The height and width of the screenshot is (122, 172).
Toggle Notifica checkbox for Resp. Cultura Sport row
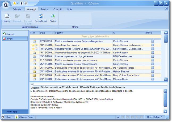(153, 75)
